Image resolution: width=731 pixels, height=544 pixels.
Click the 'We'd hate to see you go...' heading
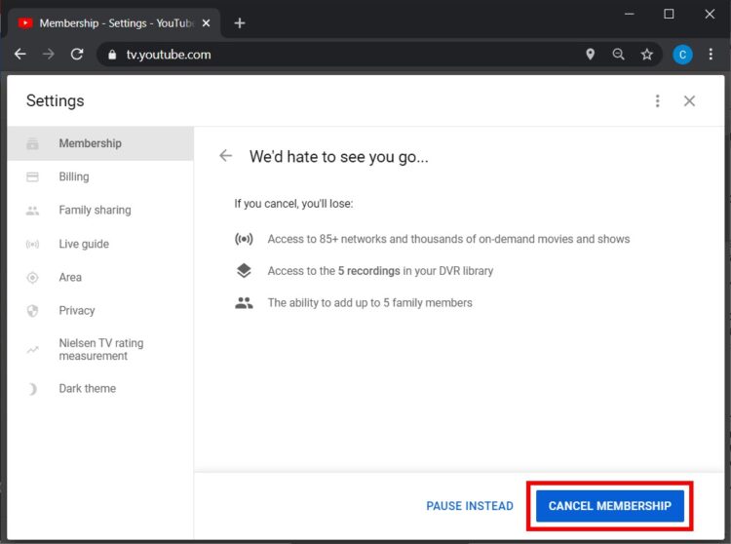[x=338, y=157]
